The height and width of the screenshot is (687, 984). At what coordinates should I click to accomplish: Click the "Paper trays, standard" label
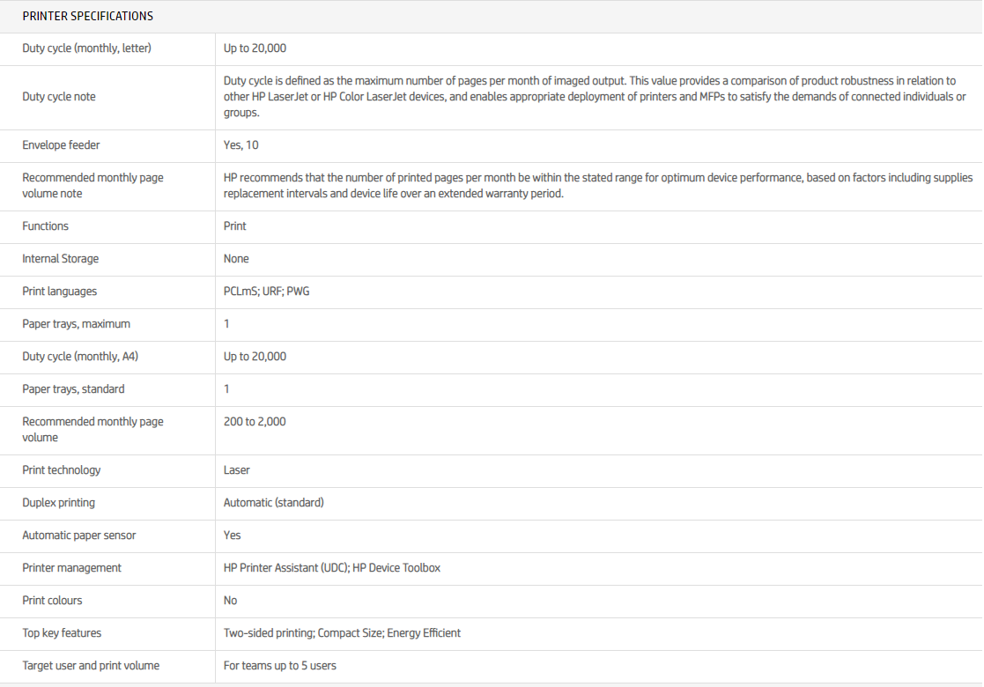click(73, 389)
